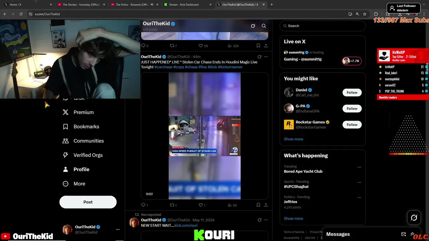Click the search magnifier in profile header
The width and height of the screenshot is (429, 241).
point(264,26)
